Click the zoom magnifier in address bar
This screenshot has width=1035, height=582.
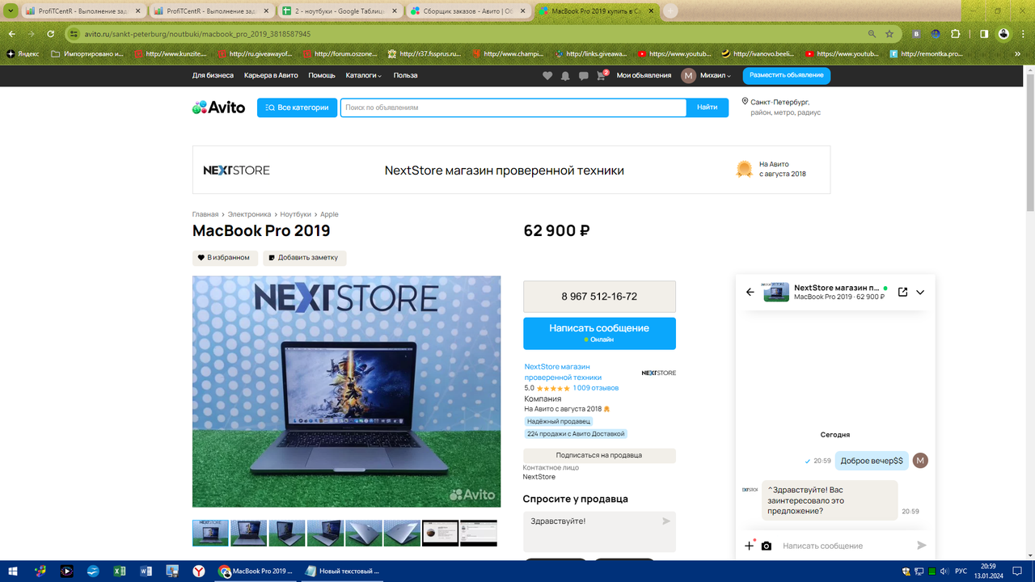[x=872, y=34]
